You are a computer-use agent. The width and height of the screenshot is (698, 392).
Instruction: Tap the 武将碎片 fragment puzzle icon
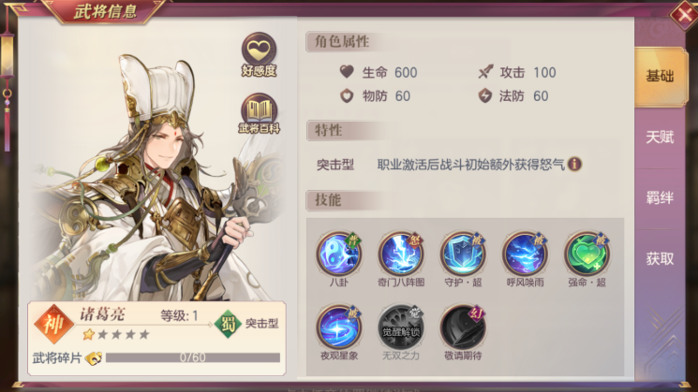click(94, 357)
